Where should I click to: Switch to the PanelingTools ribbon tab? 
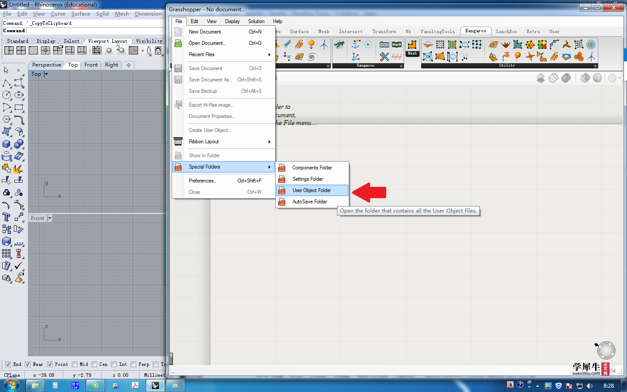click(438, 32)
